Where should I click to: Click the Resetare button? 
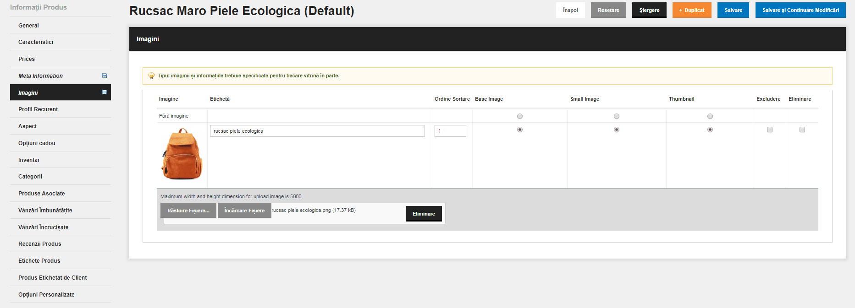(608, 10)
